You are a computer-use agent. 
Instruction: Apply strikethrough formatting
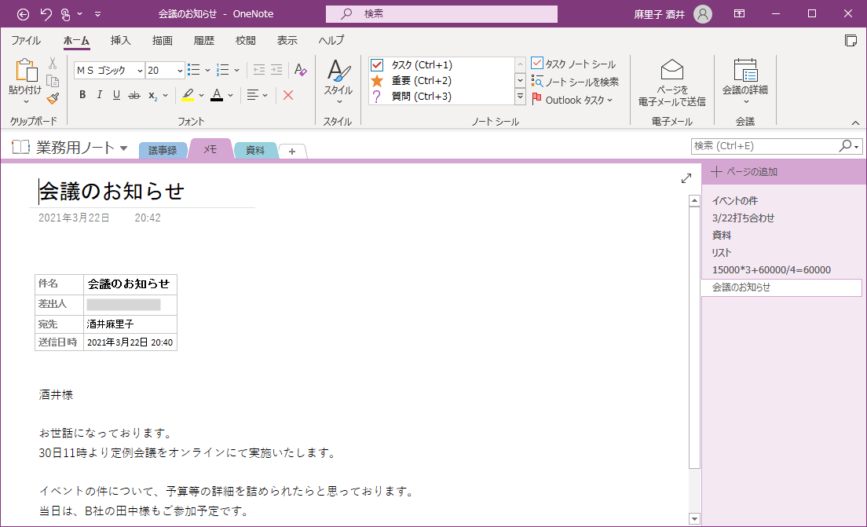134,95
